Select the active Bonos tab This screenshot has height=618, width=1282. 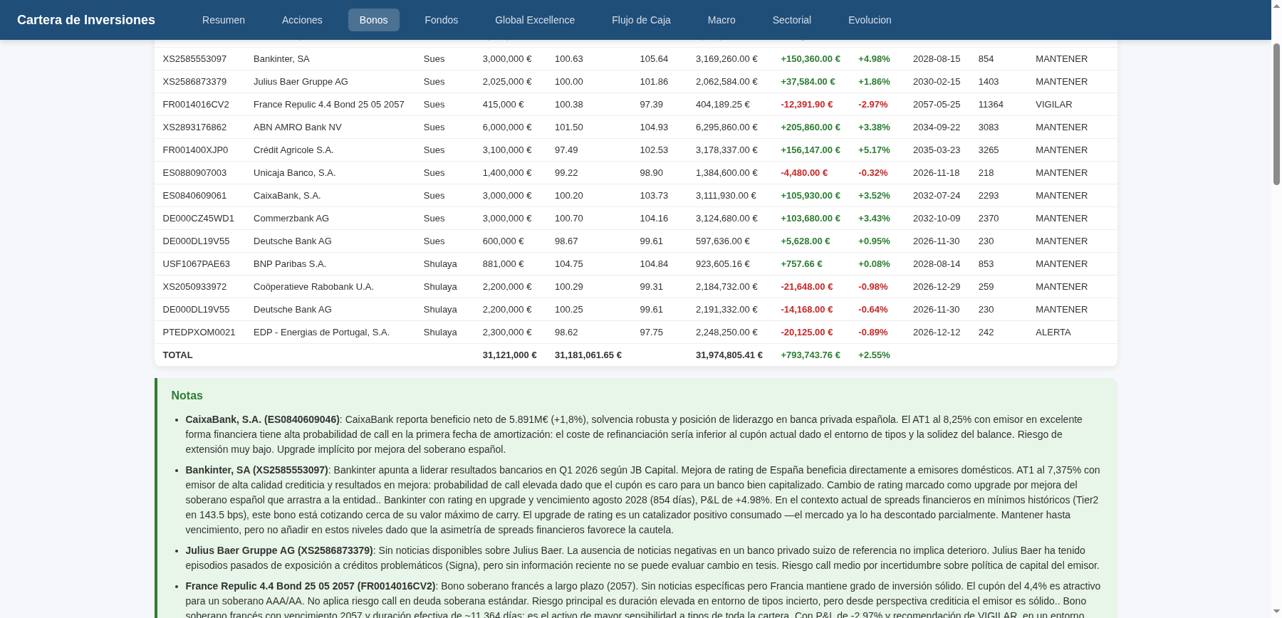pyautogui.click(x=373, y=20)
